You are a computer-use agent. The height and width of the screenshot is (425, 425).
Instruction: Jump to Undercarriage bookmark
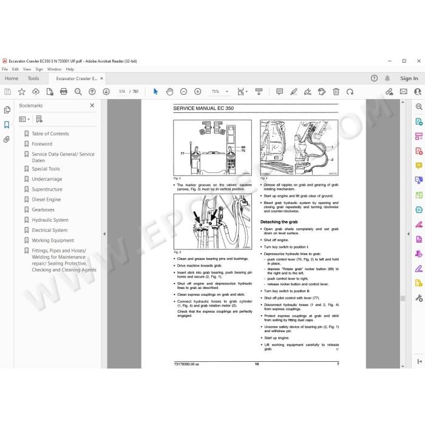[x=47, y=179]
